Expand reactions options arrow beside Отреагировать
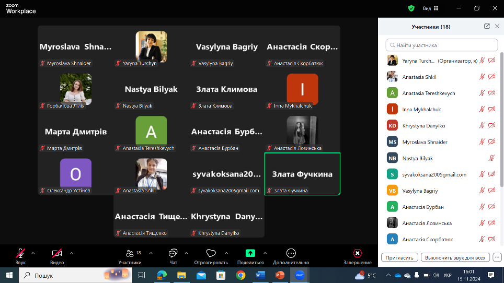 [226, 253]
